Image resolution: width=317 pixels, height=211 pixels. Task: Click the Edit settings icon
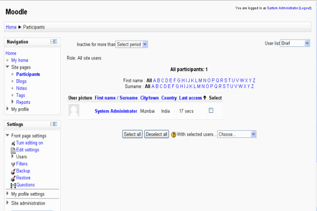[x=13, y=150]
